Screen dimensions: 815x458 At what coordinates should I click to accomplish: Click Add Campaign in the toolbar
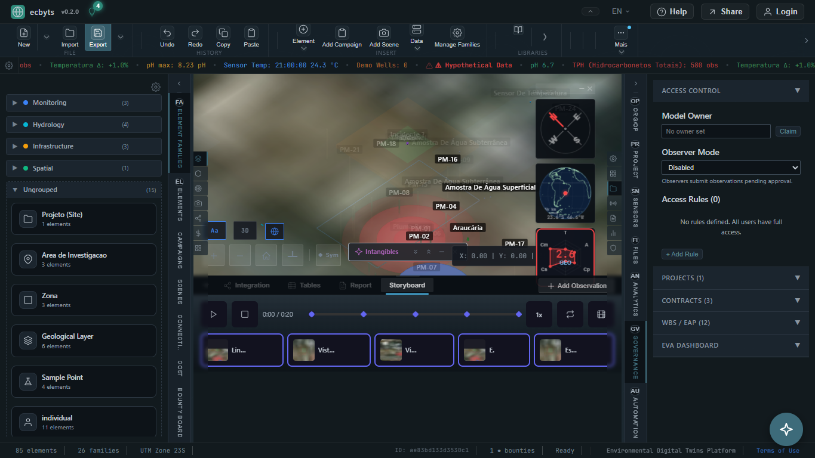(x=342, y=37)
